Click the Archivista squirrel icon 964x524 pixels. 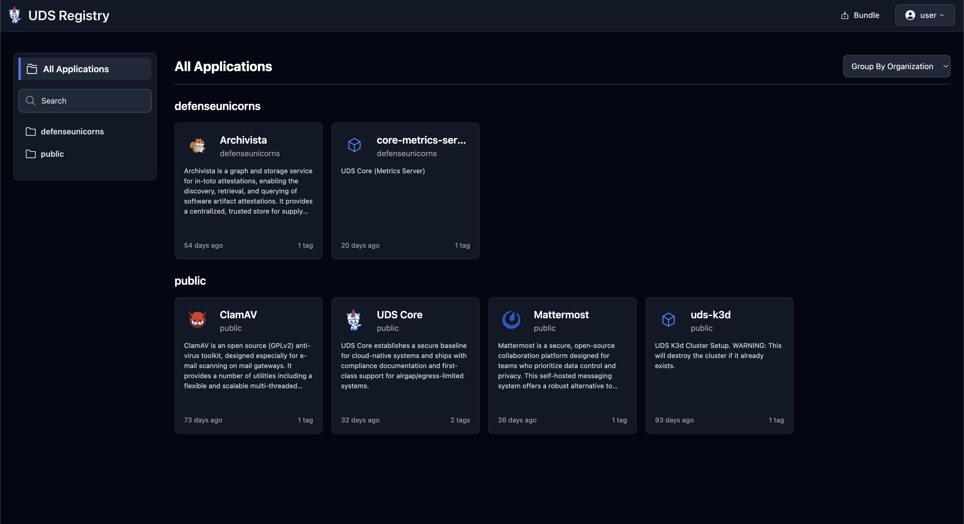(x=197, y=146)
